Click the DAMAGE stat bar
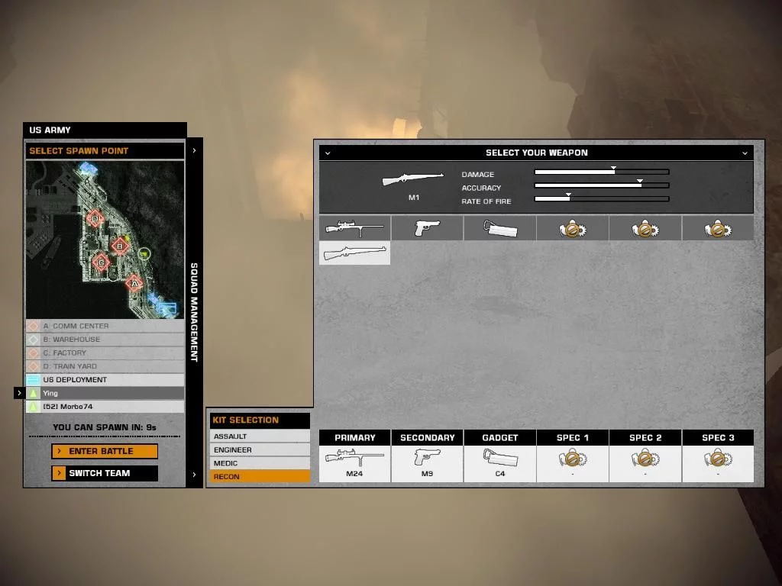The height and width of the screenshot is (586, 782). tap(602, 172)
